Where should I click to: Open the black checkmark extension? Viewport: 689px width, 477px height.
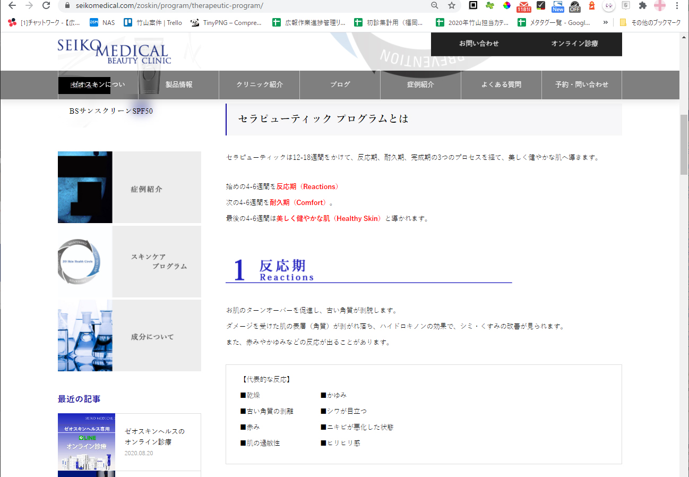pyautogui.click(x=541, y=5)
